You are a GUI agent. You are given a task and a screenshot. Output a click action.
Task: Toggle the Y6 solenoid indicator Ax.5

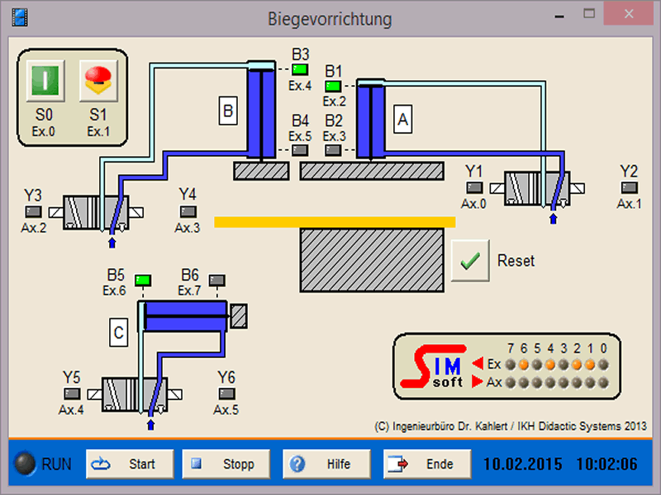click(226, 394)
